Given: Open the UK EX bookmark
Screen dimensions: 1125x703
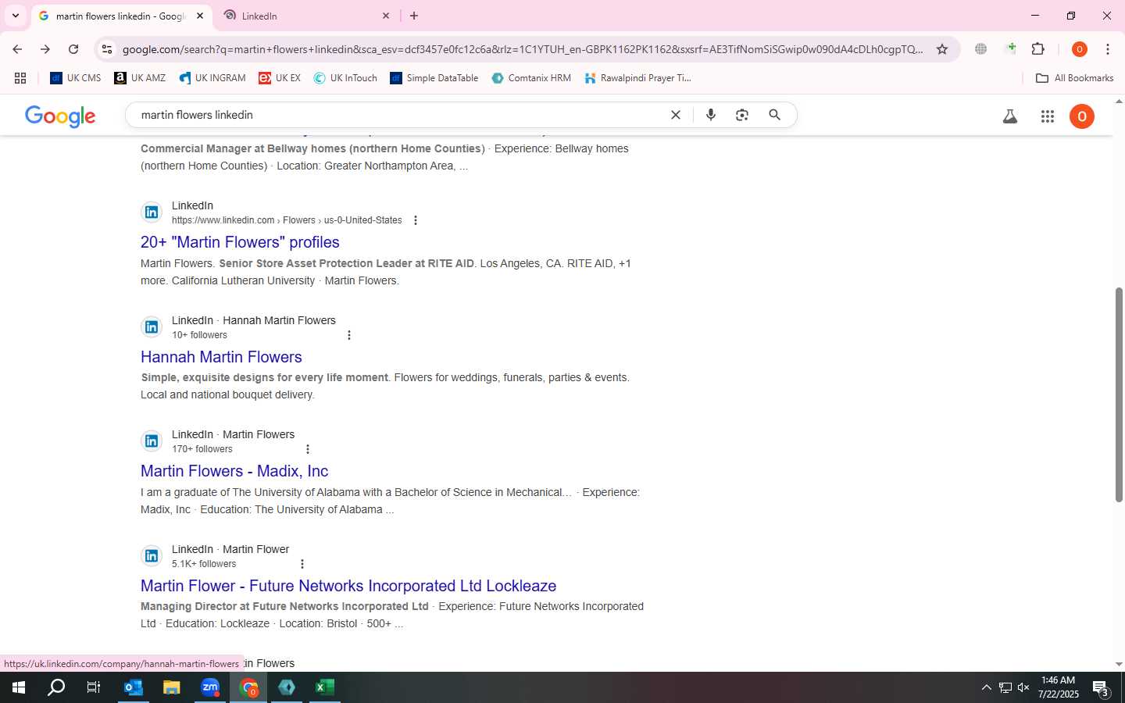Looking at the screenshot, I should (x=280, y=78).
